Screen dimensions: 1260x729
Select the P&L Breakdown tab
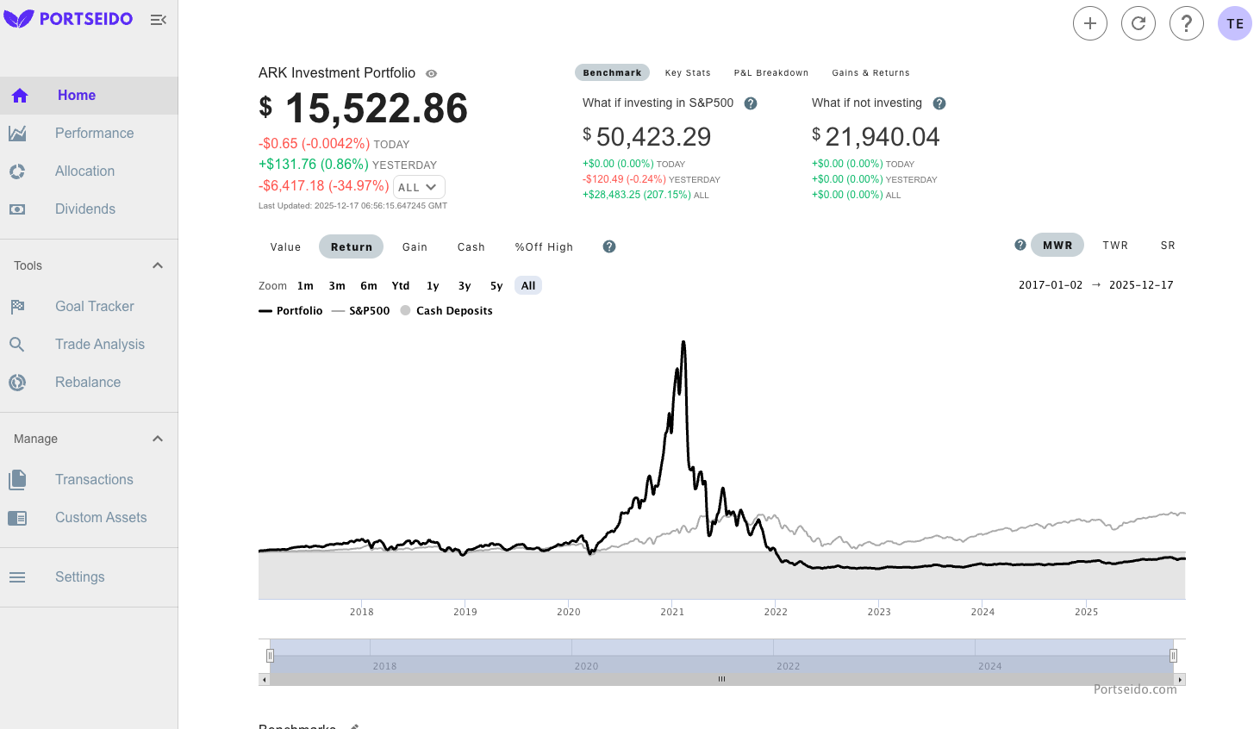tap(770, 73)
